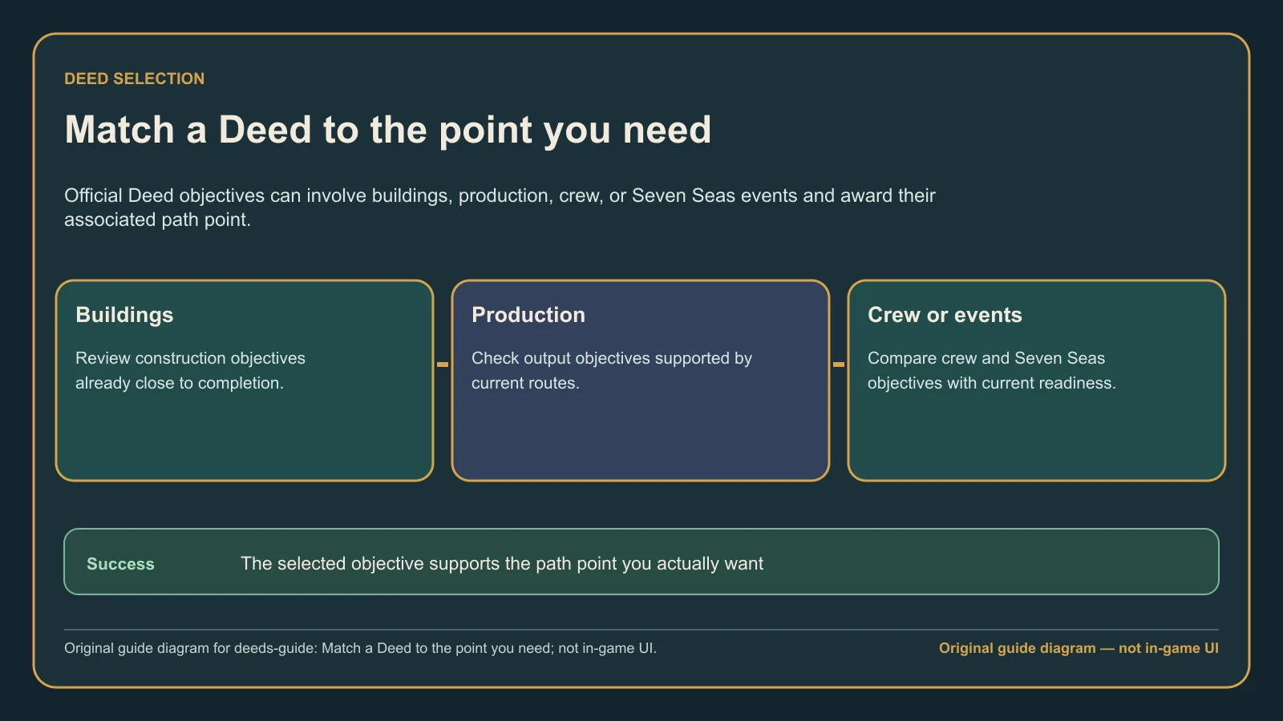The height and width of the screenshot is (721, 1283).
Task: Click the Success banner message text
Action: 502,564
